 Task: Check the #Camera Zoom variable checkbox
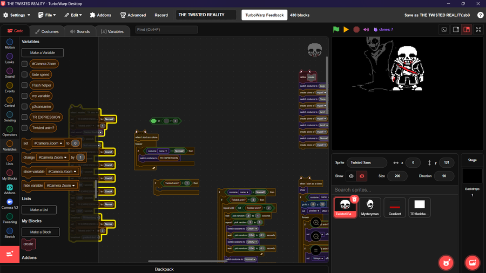[x=24, y=64]
